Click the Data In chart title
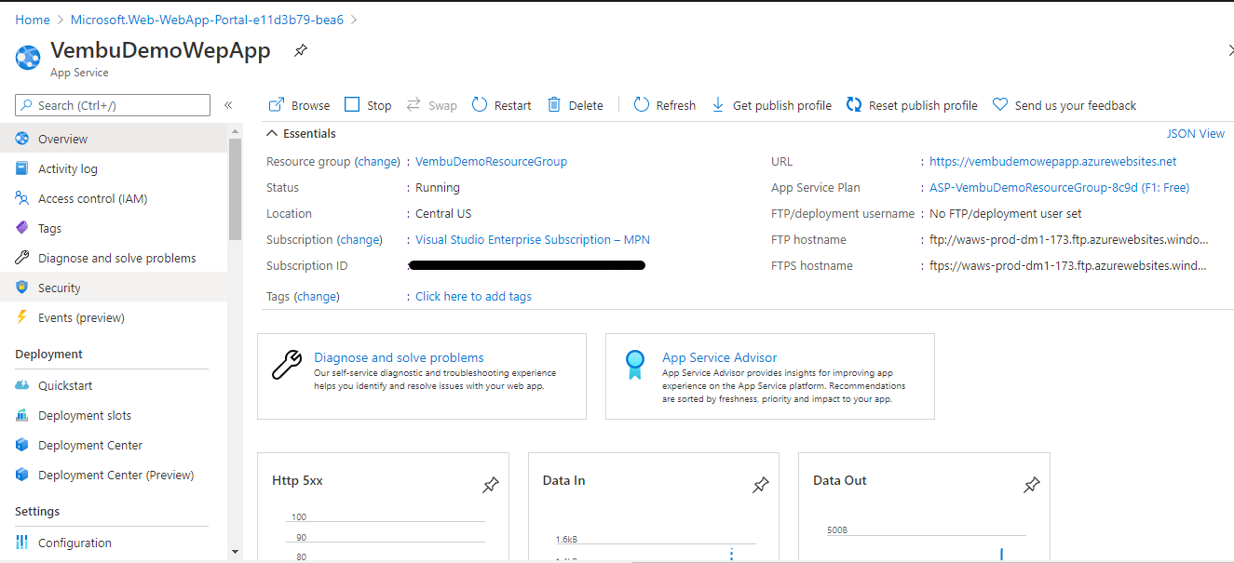The height and width of the screenshot is (563, 1234). click(563, 480)
